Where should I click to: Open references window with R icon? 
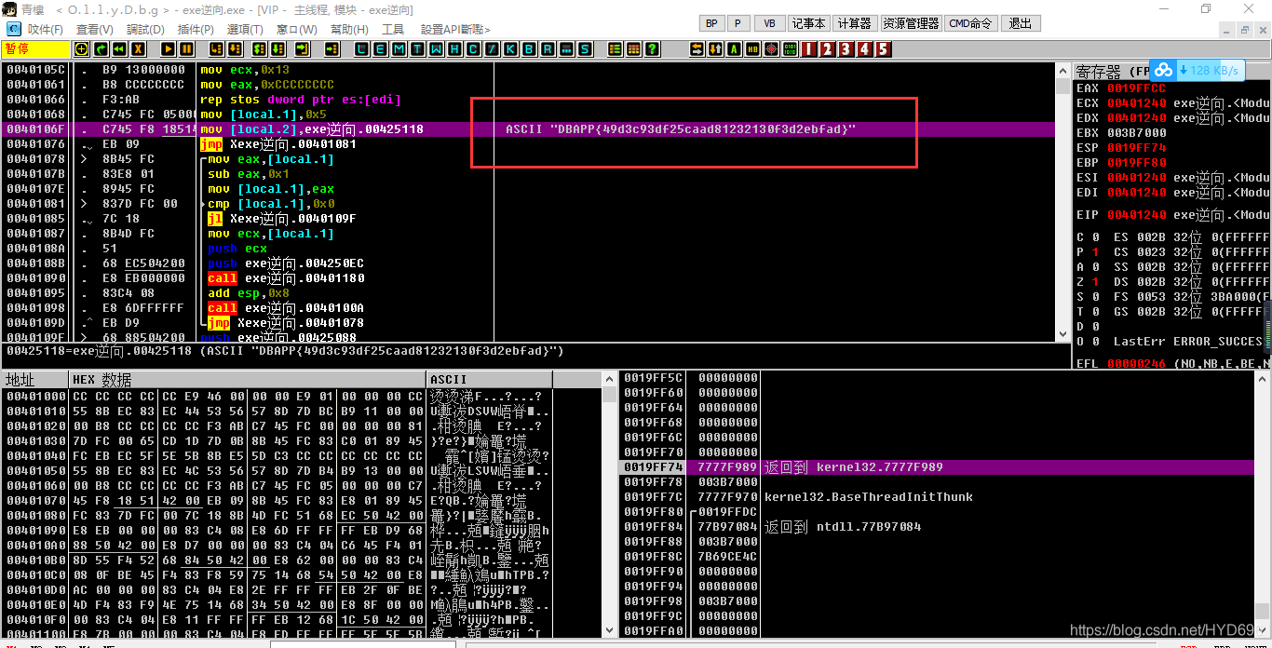(548, 48)
